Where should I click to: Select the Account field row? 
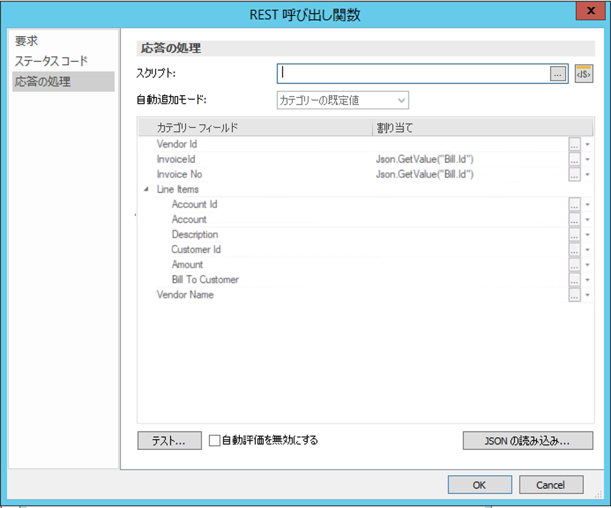coord(189,220)
